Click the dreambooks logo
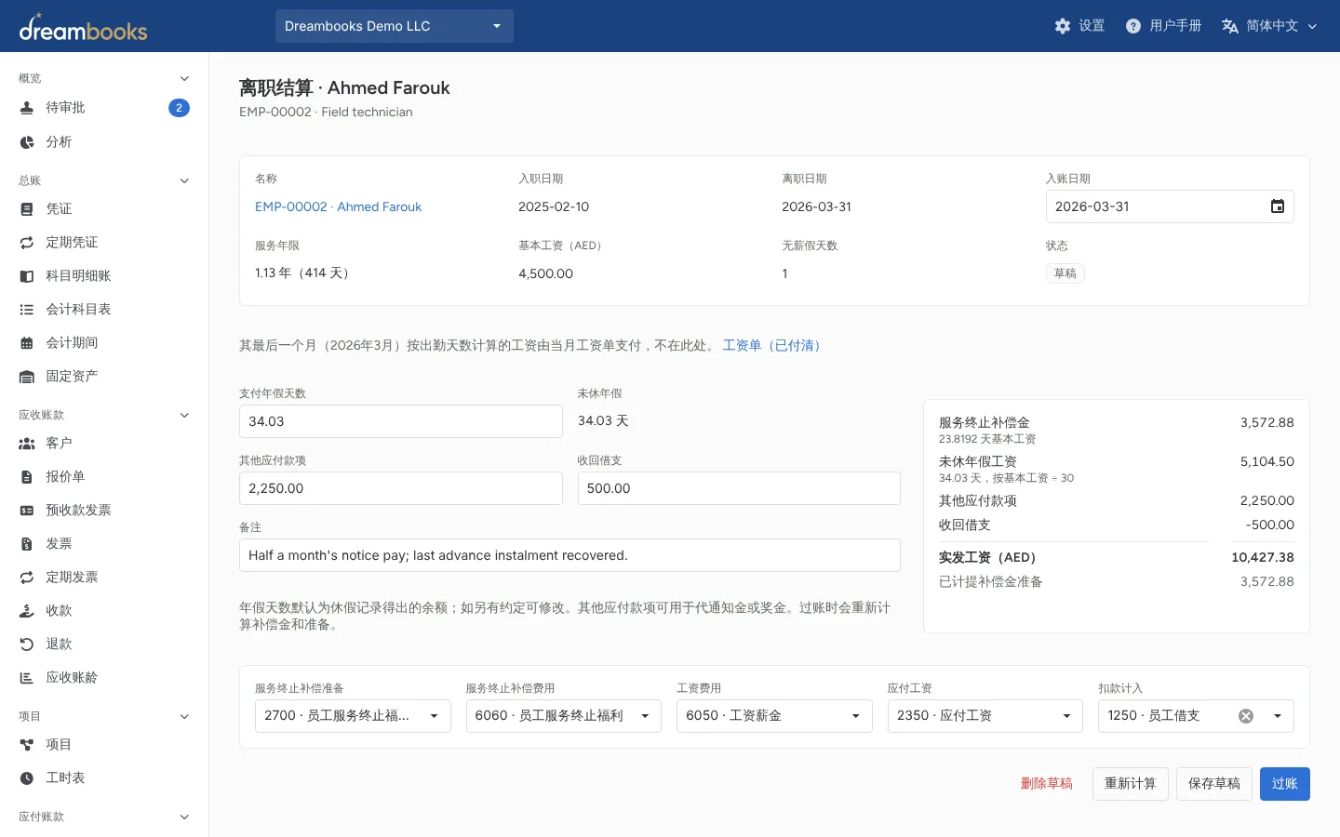Image resolution: width=1340 pixels, height=837 pixels. coord(83,27)
